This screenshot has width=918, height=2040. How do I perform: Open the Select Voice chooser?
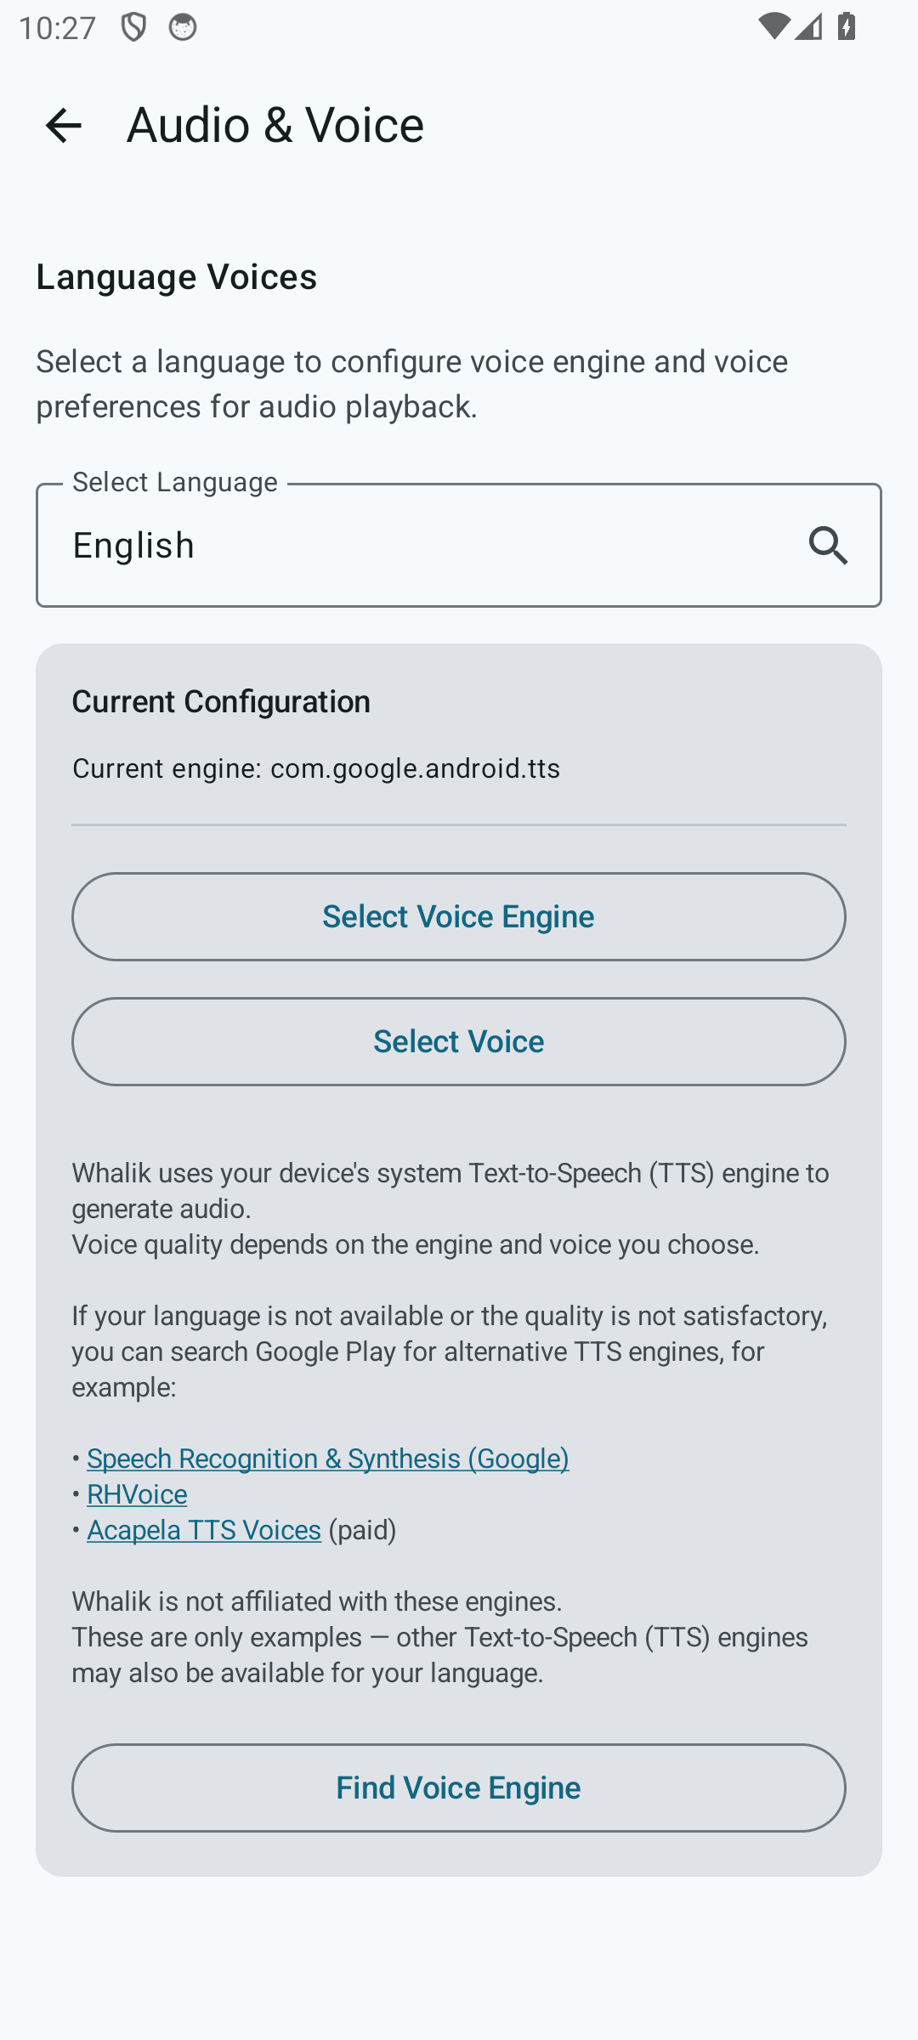click(x=458, y=1040)
